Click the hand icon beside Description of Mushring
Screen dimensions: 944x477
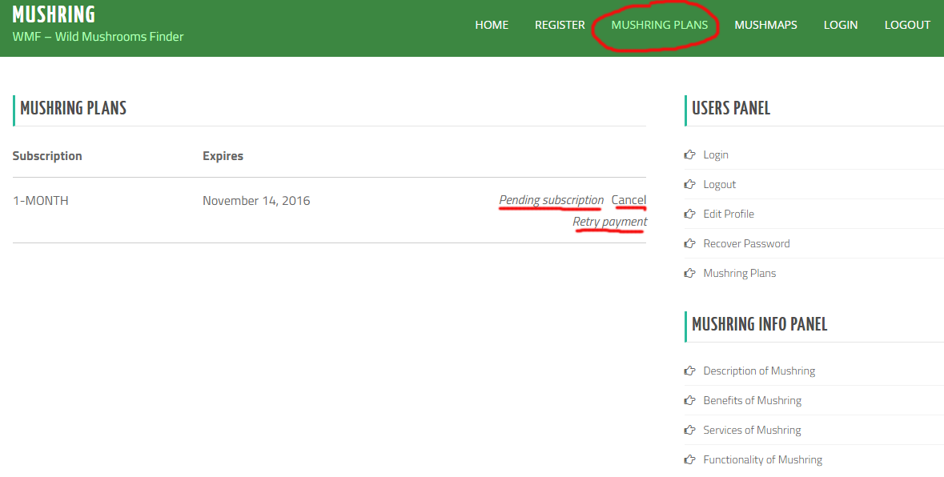pos(690,371)
